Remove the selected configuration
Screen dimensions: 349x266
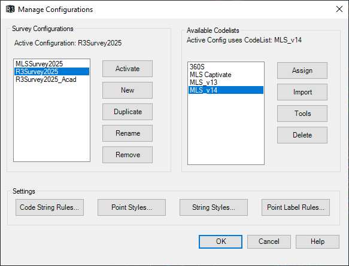click(128, 155)
